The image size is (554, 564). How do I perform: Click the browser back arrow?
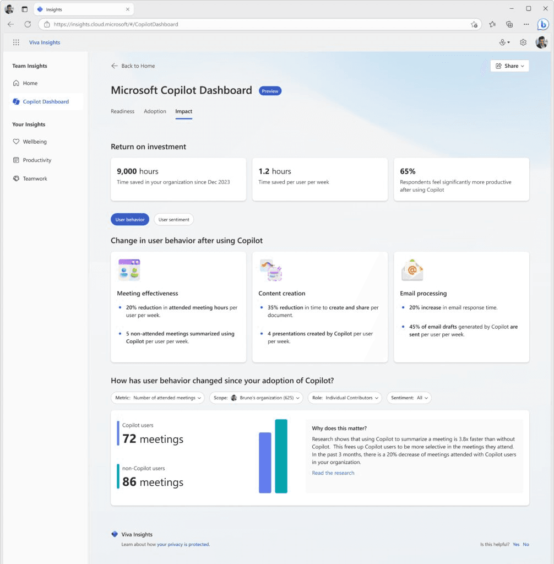point(11,24)
